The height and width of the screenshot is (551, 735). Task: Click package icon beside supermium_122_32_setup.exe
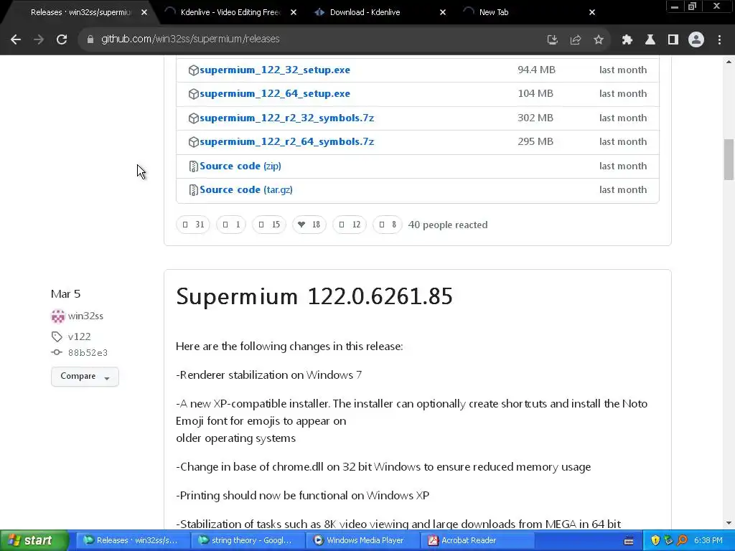click(193, 70)
